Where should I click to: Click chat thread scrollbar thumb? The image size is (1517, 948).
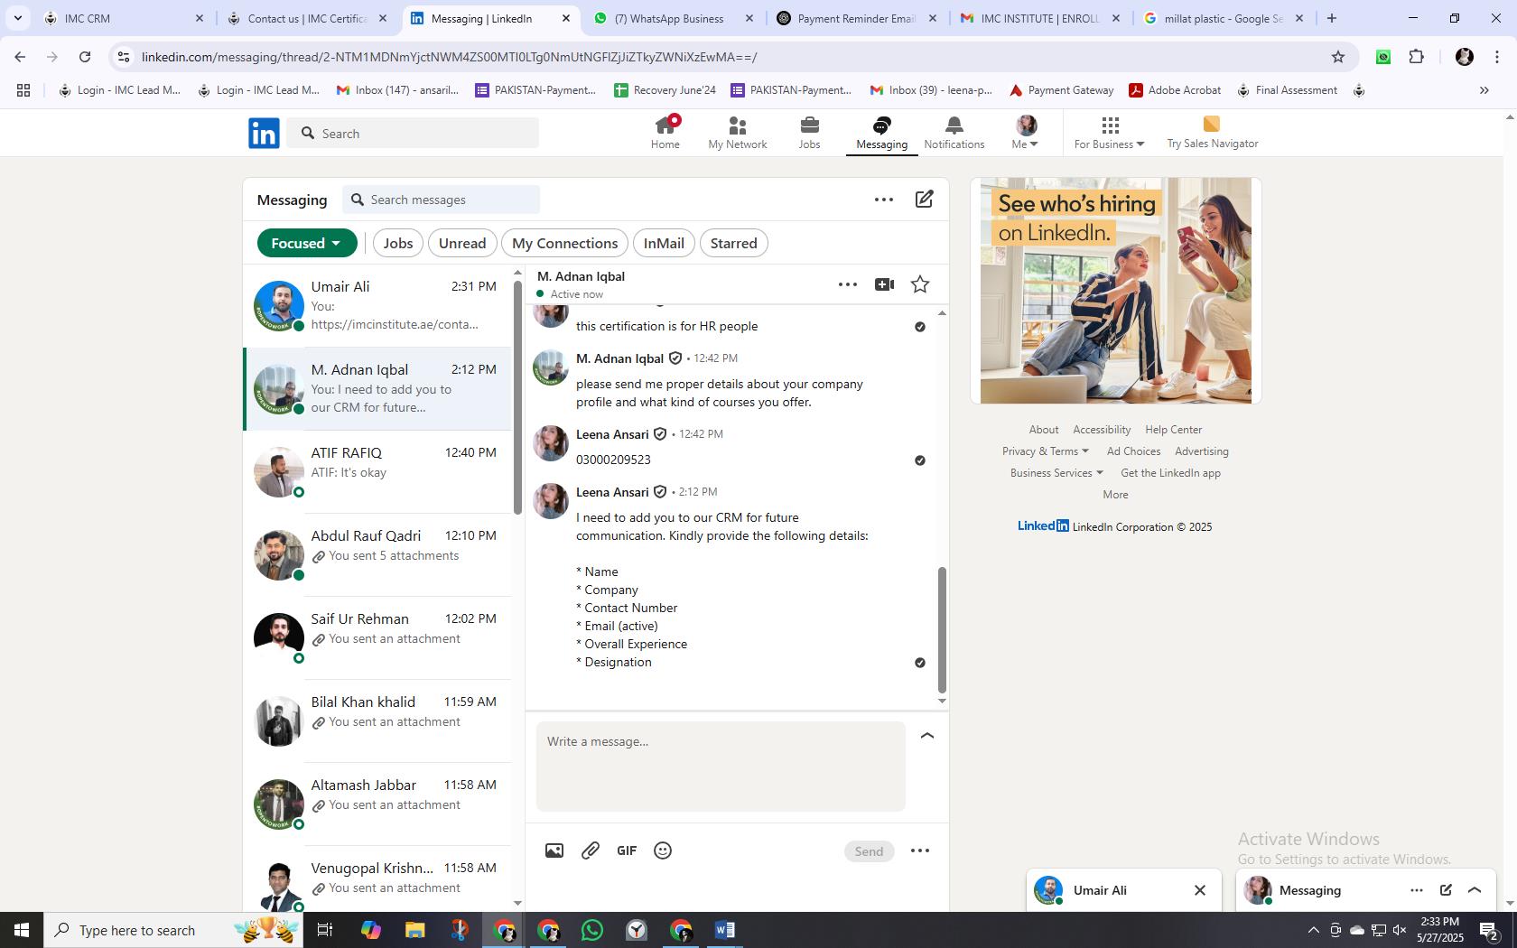coord(942,629)
